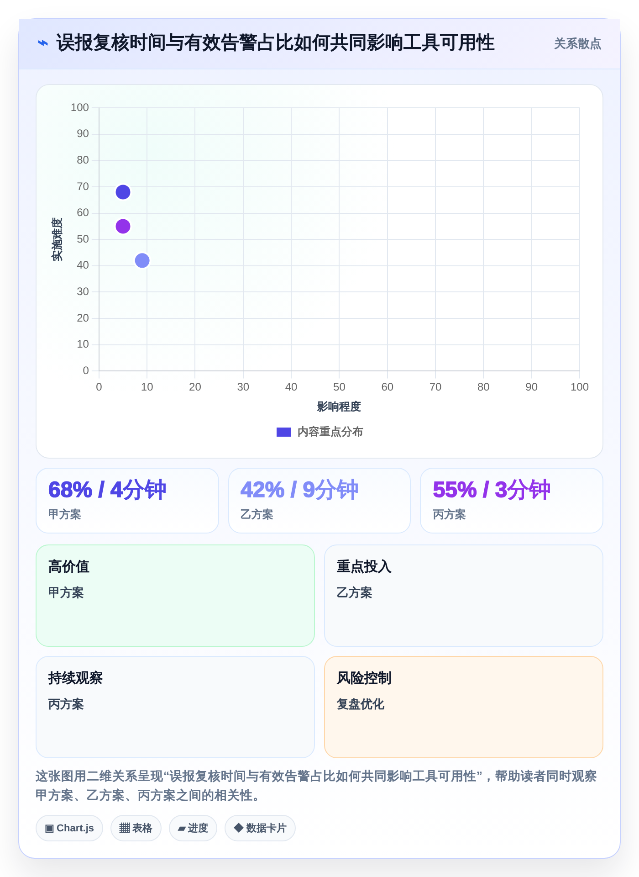Viewport: 639px width, 877px height.
Task: Click the purple scatter point at 55
Action: [123, 227]
